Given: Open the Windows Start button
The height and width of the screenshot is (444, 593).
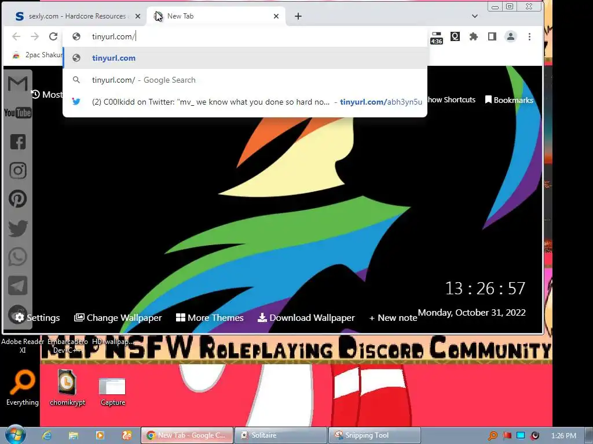Looking at the screenshot, I should click(x=15, y=435).
